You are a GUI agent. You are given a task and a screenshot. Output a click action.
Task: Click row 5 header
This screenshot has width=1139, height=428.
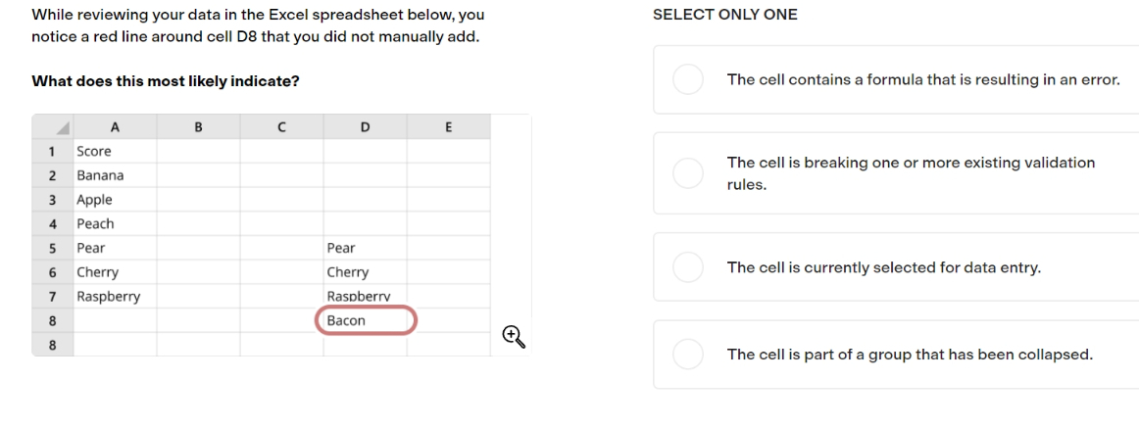point(52,248)
